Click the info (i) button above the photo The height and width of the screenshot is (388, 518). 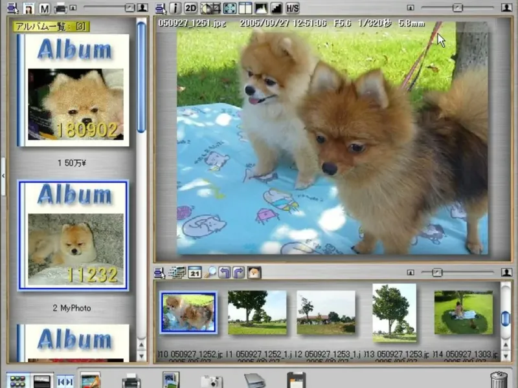(176, 8)
